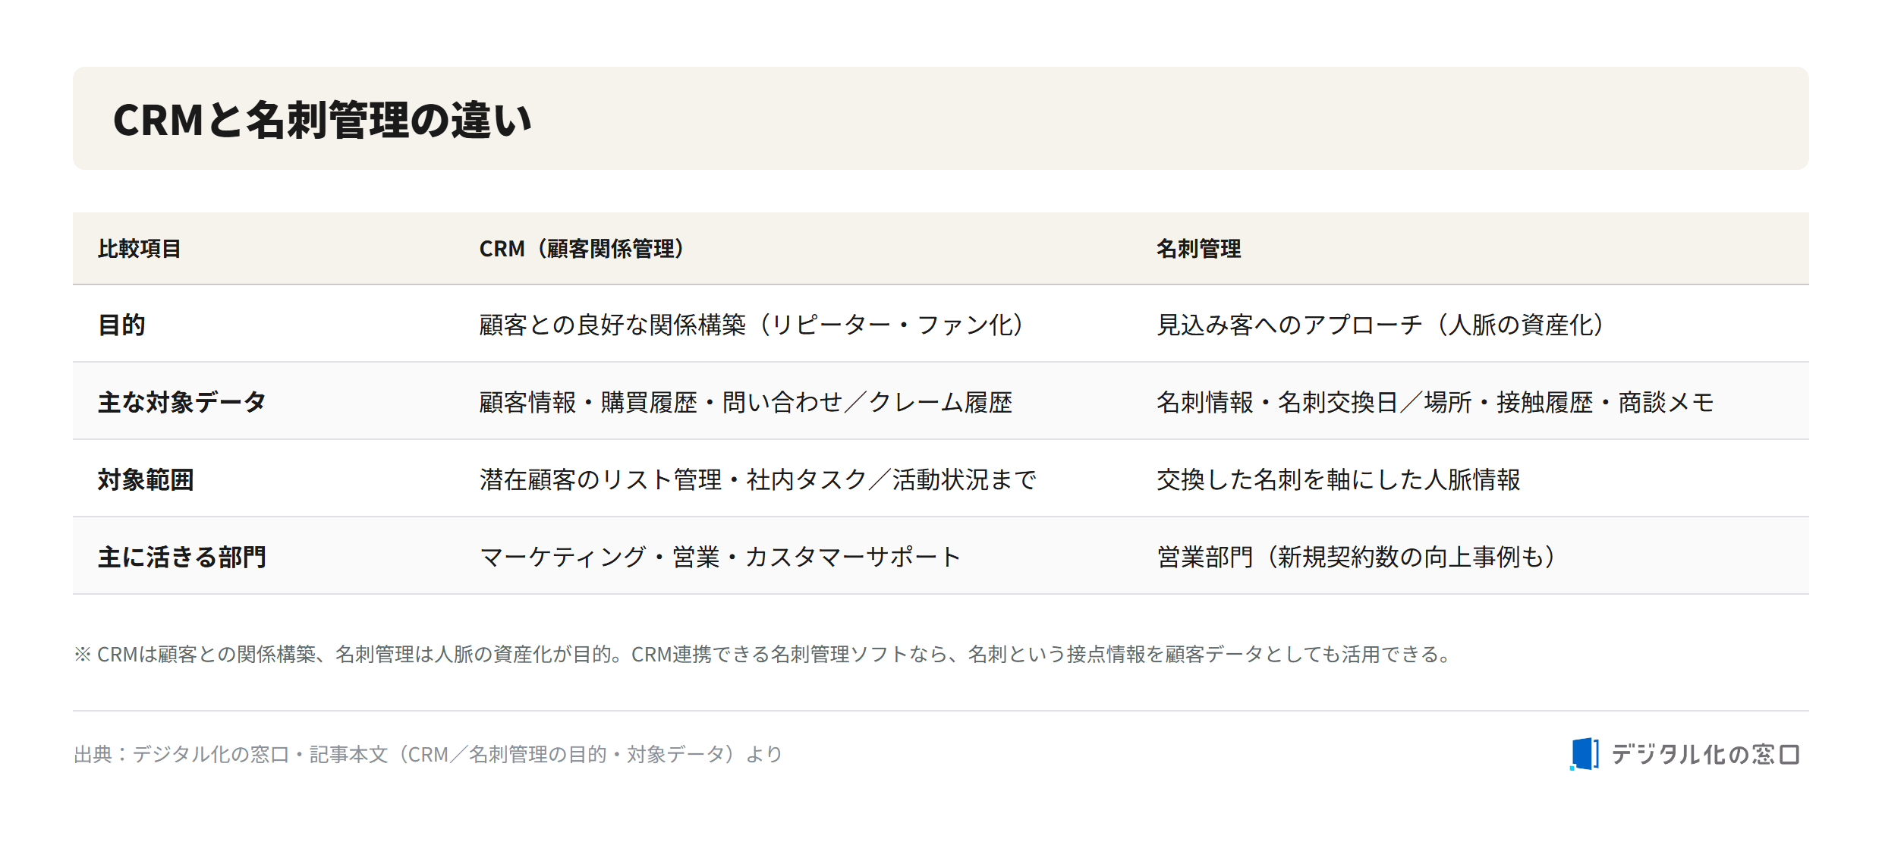Click the 名刺管理 column header
This screenshot has height=842, width=1882.
tap(1198, 249)
